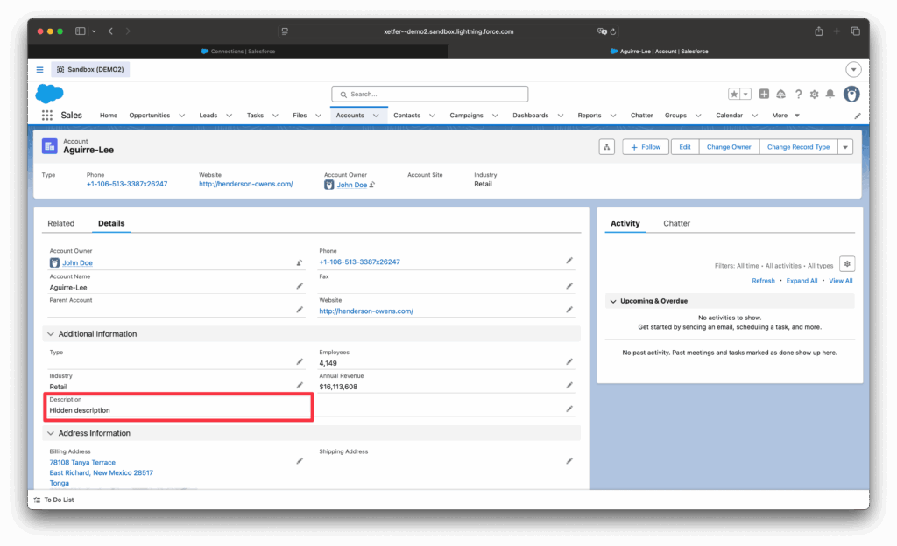
Task: Click the Change Owner button
Action: [729, 147]
